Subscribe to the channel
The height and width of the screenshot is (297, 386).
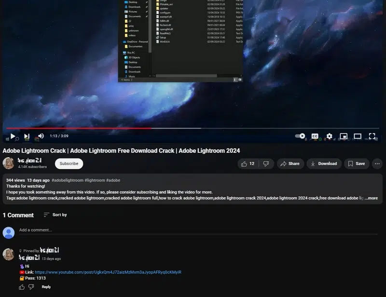[x=69, y=163]
